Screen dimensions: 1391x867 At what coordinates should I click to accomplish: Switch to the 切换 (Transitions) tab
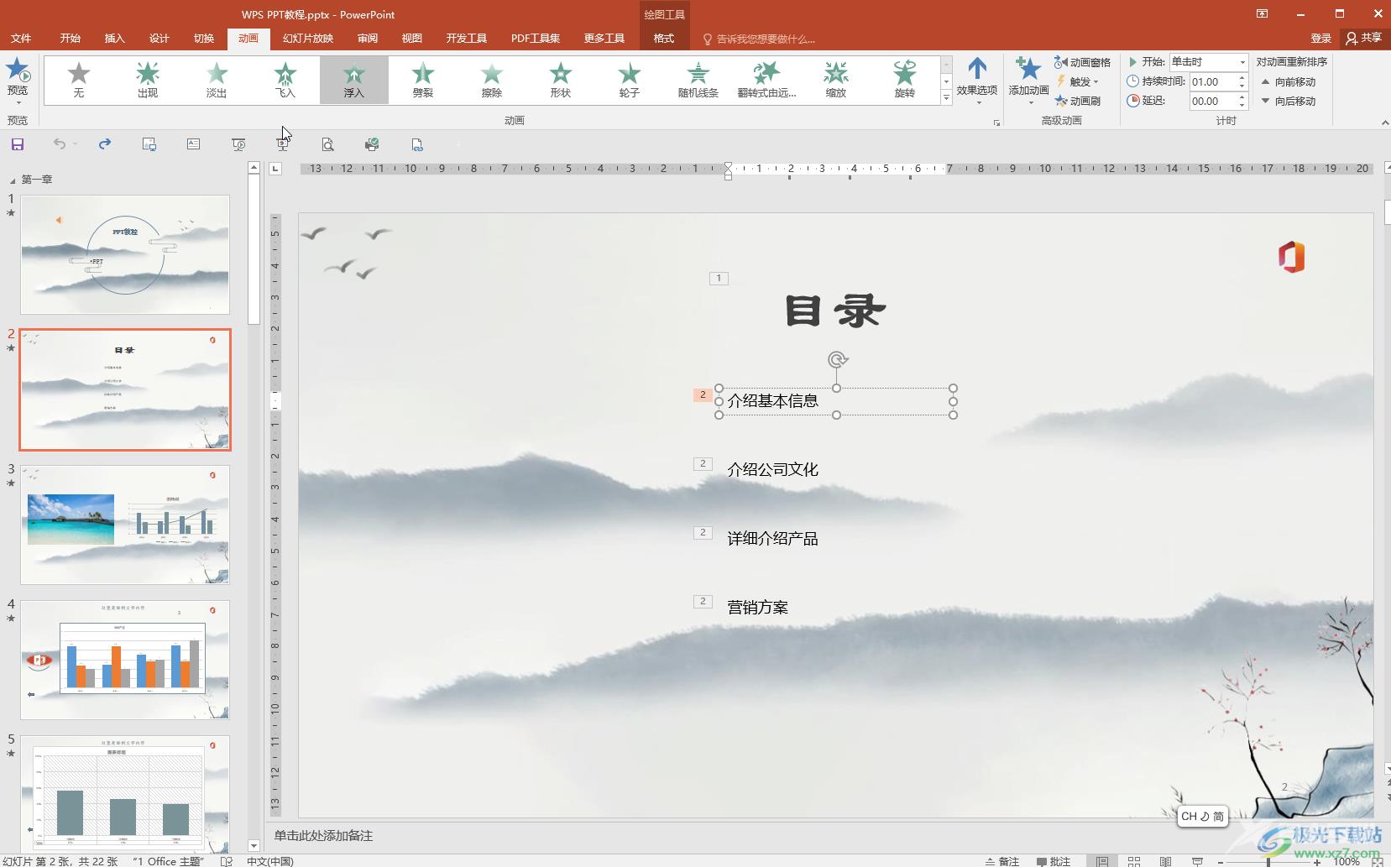point(204,39)
